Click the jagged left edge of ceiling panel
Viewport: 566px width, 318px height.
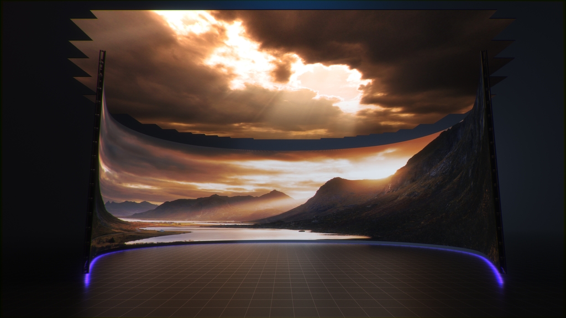tap(79, 50)
